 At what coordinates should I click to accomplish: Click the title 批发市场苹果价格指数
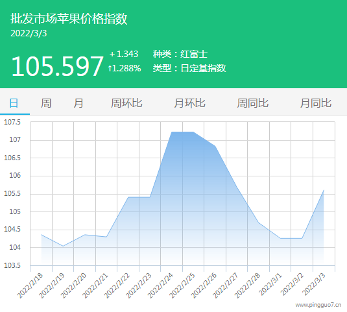coord(69,19)
